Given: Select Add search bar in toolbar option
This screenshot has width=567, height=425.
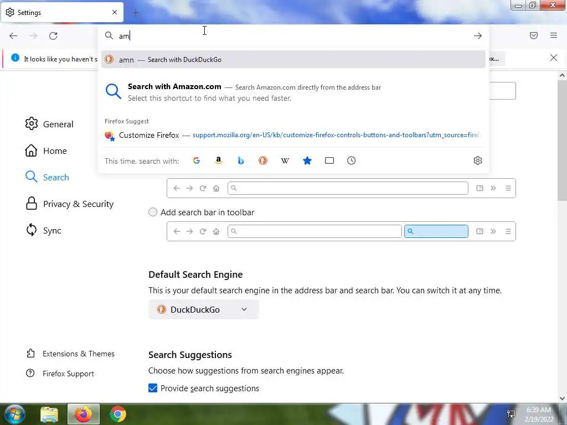Looking at the screenshot, I should point(153,212).
